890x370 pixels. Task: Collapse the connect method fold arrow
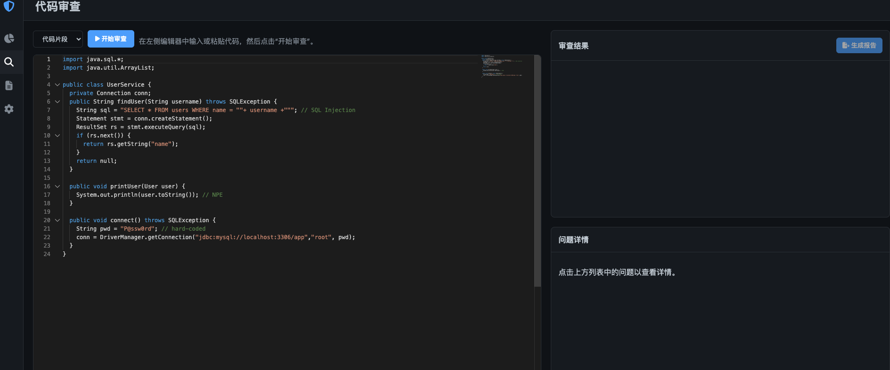(57, 220)
